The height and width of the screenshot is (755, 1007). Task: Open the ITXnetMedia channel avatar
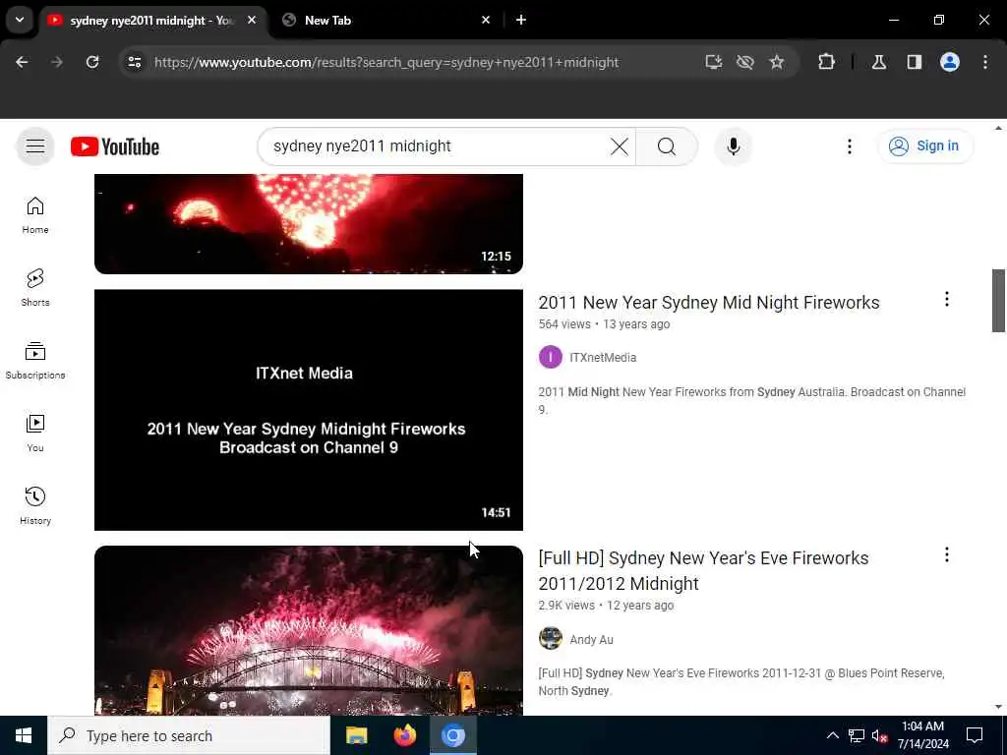551,358
